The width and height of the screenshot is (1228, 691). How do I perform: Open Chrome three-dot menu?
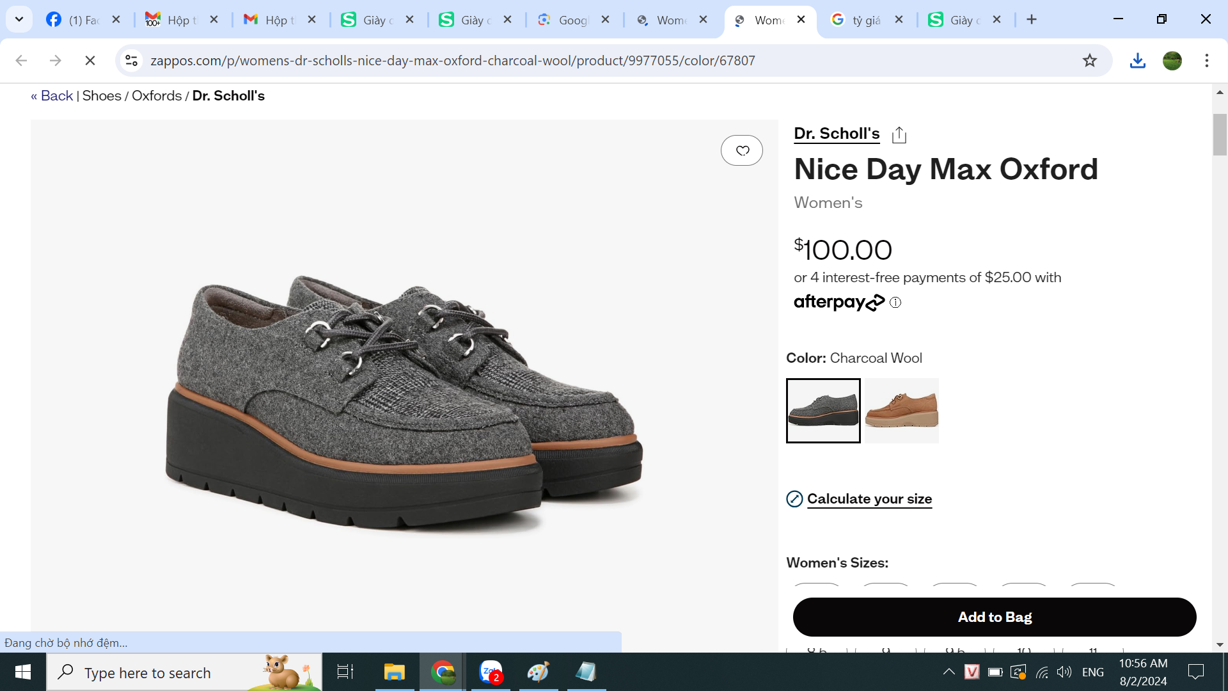(x=1207, y=61)
